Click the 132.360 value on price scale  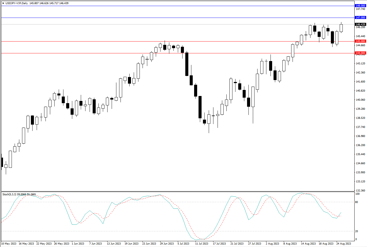[360, 191]
